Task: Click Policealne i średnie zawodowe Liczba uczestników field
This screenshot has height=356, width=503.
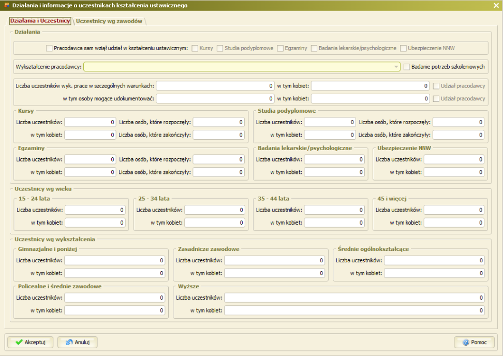Action: (114, 298)
